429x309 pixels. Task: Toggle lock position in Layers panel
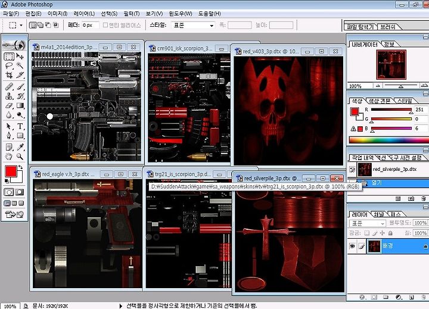pos(383,233)
